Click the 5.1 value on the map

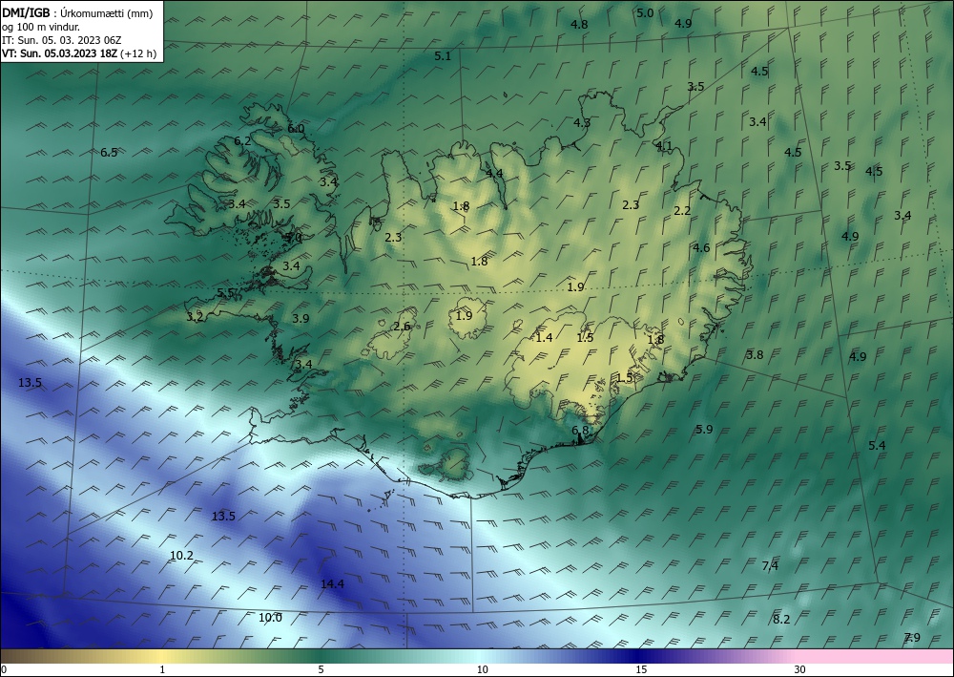(443, 56)
